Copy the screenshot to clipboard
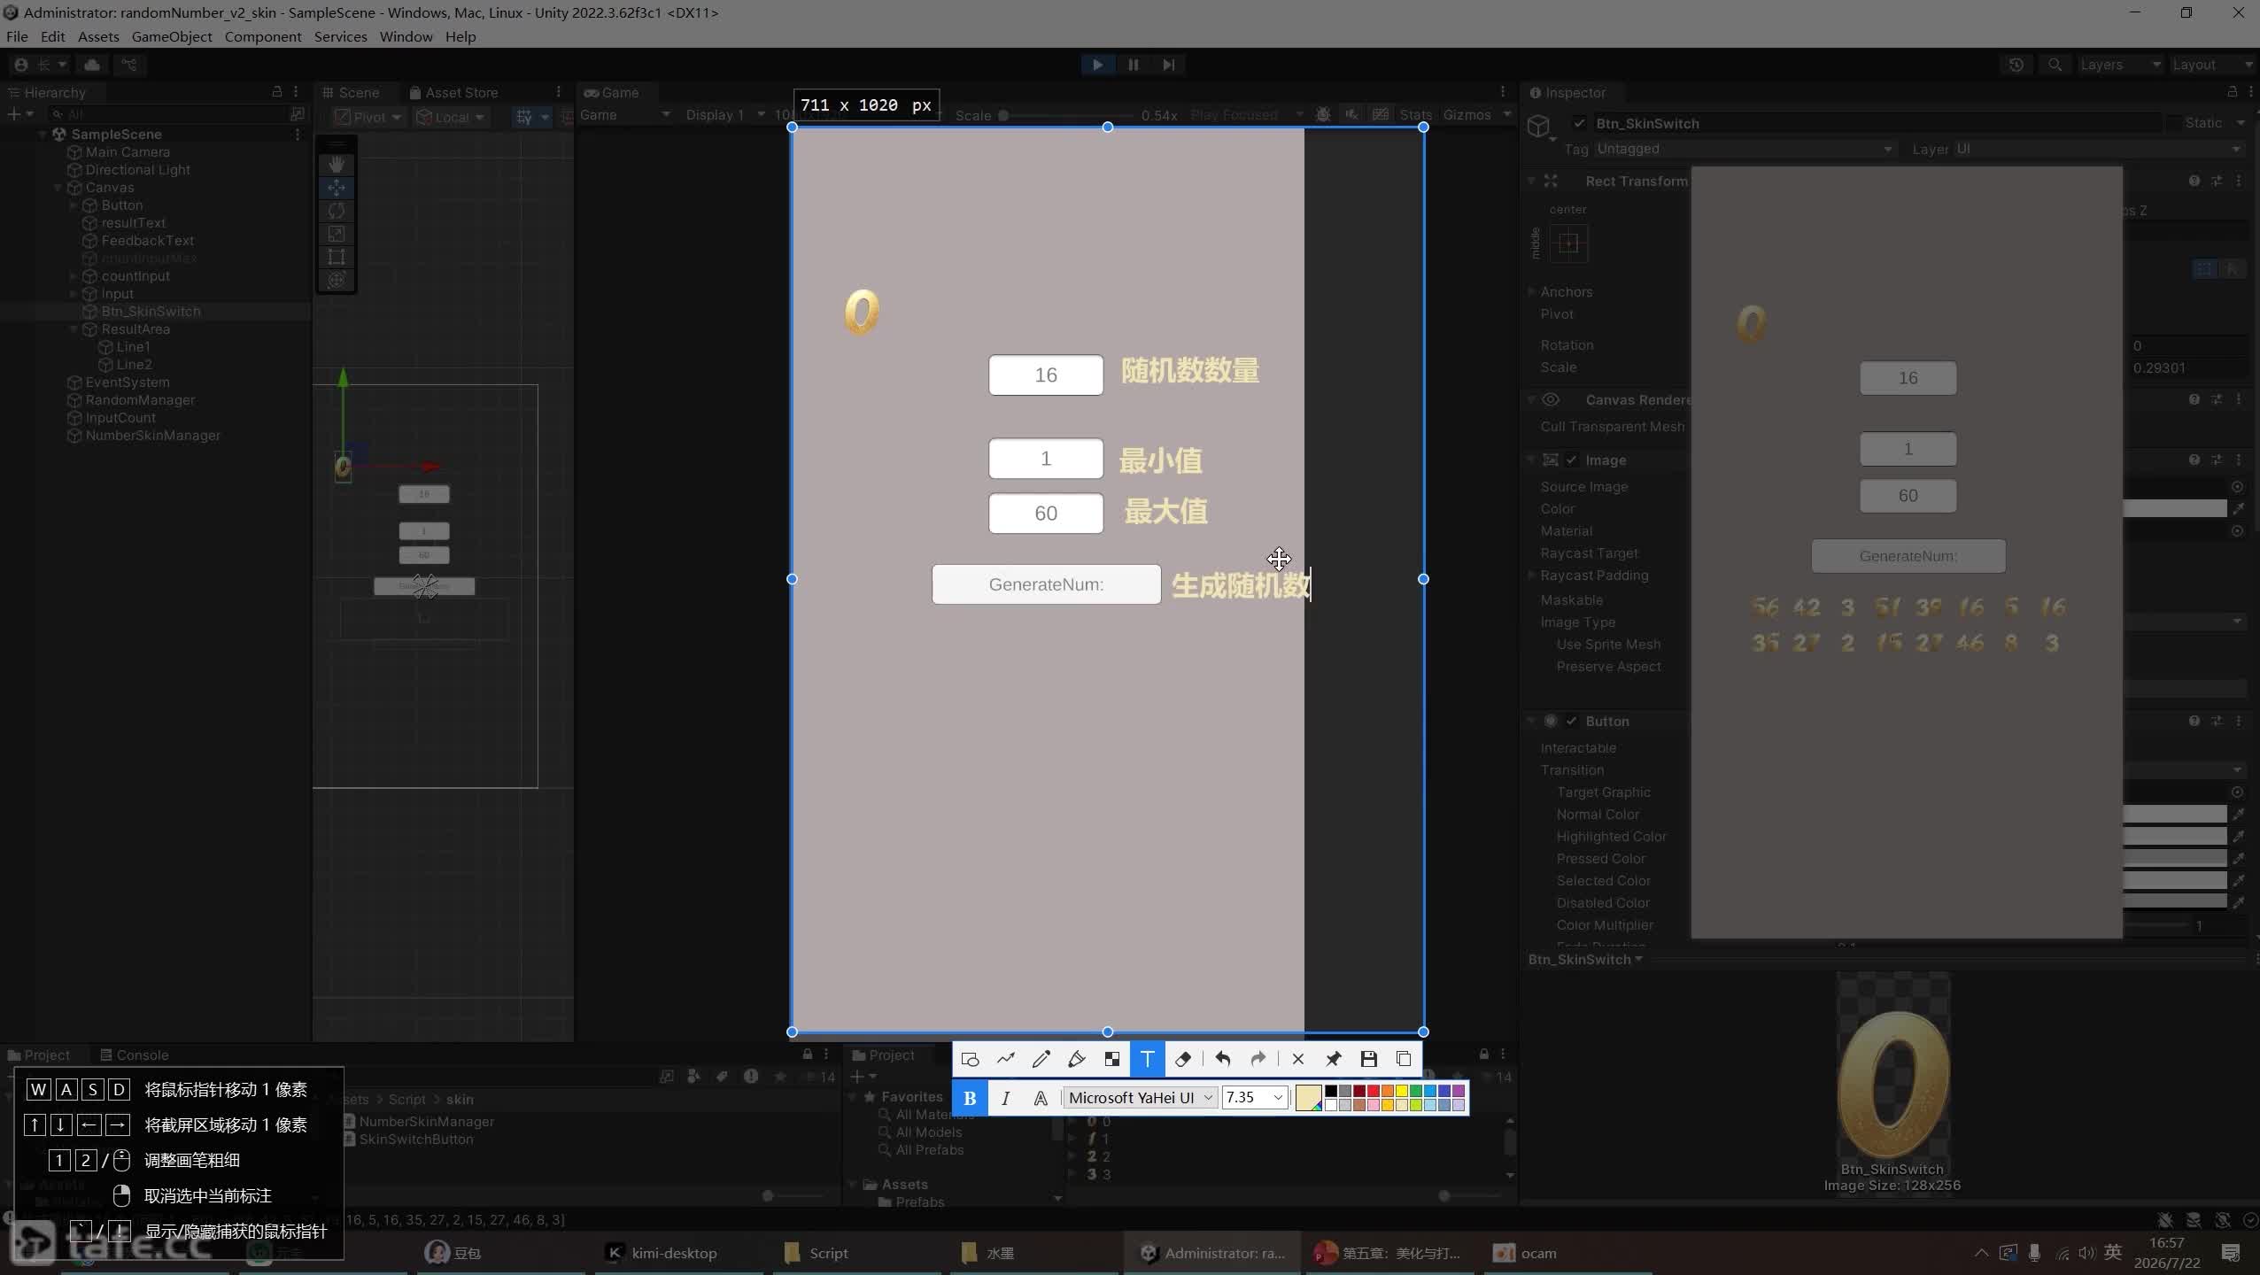 1405,1059
